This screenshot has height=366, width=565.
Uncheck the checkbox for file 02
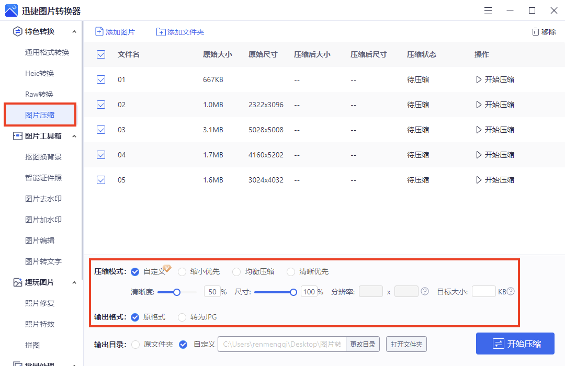(x=101, y=105)
